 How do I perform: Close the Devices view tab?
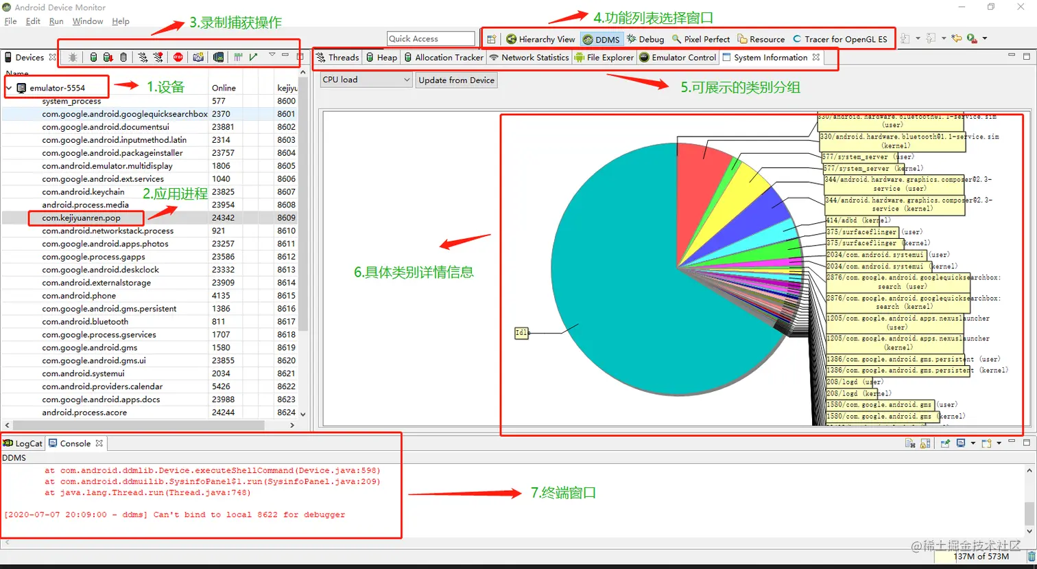click(x=52, y=58)
